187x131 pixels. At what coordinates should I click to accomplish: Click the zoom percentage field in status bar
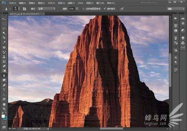(x=12, y=128)
